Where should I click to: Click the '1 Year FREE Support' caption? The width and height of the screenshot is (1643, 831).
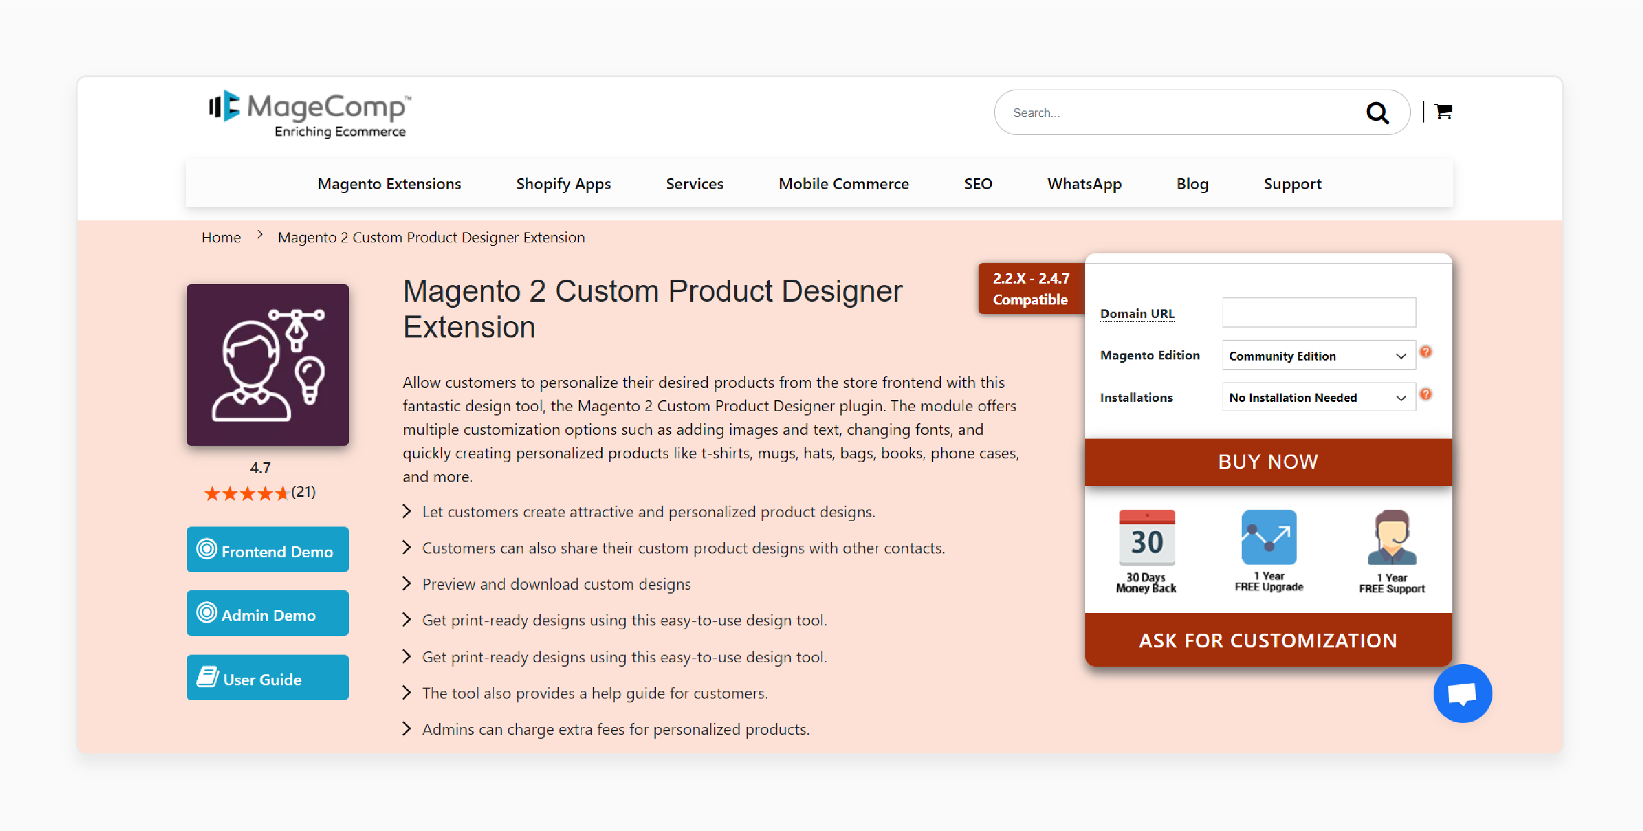[x=1392, y=583]
